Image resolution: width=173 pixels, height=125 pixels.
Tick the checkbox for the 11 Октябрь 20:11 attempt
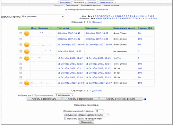click(21, 68)
